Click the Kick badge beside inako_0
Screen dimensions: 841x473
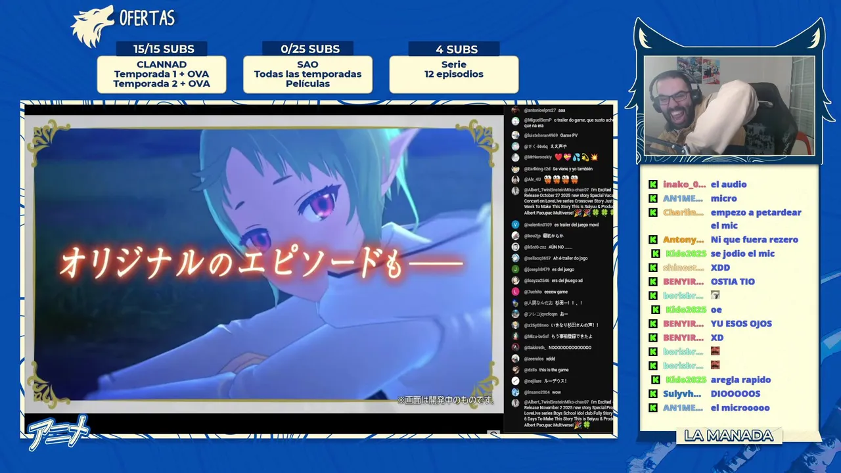[653, 185]
